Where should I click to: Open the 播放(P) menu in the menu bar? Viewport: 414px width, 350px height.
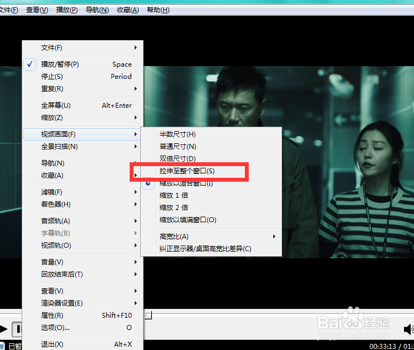(x=67, y=10)
